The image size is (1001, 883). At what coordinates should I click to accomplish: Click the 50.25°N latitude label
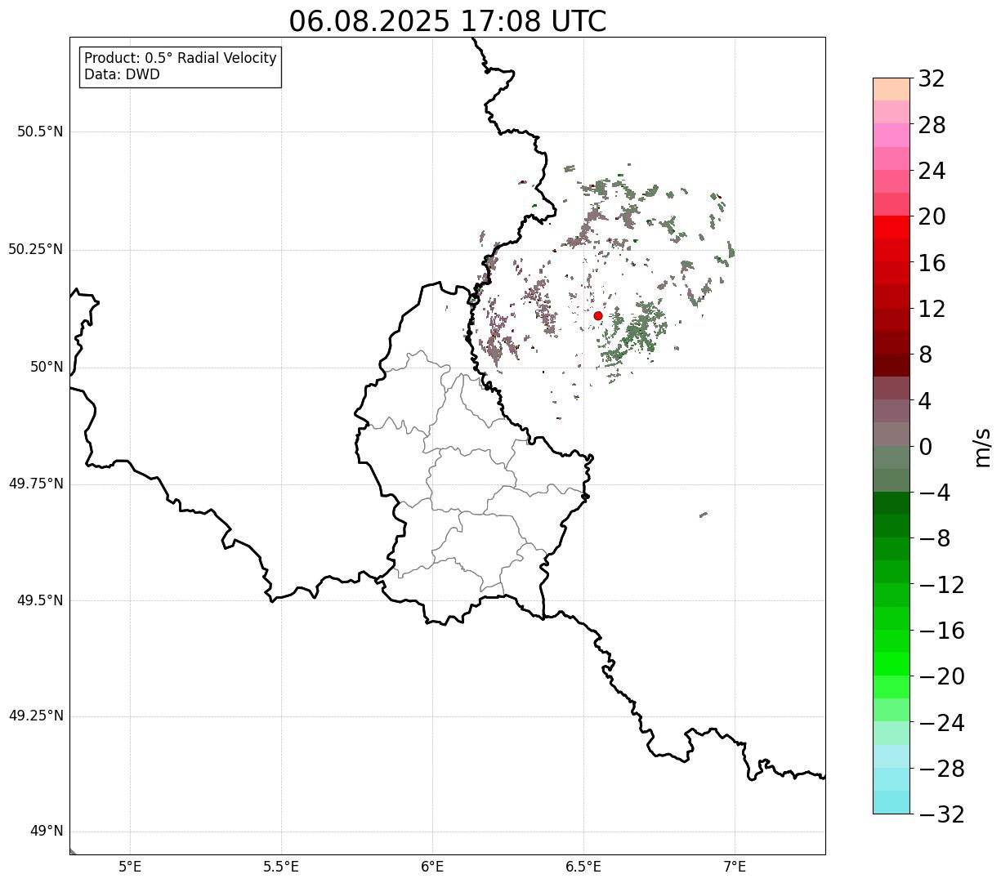35,249
